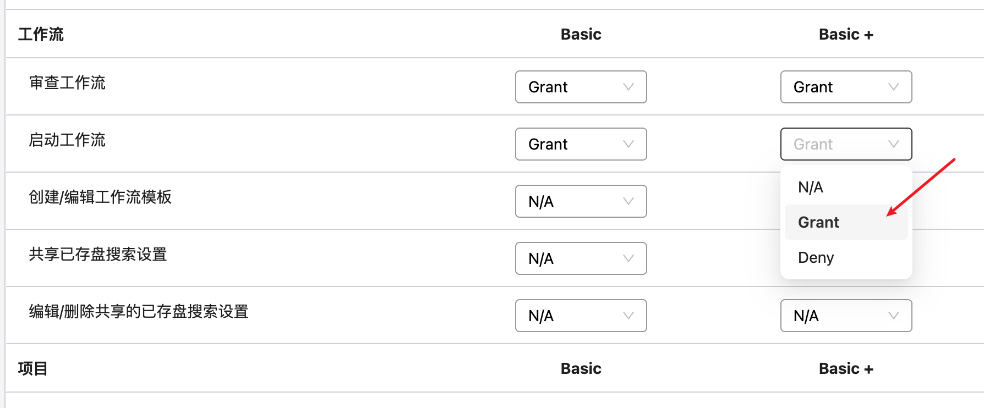Click the 共享已存盘搜索设置 permission label
Viewport: 984px width, 408px height.
98,255
